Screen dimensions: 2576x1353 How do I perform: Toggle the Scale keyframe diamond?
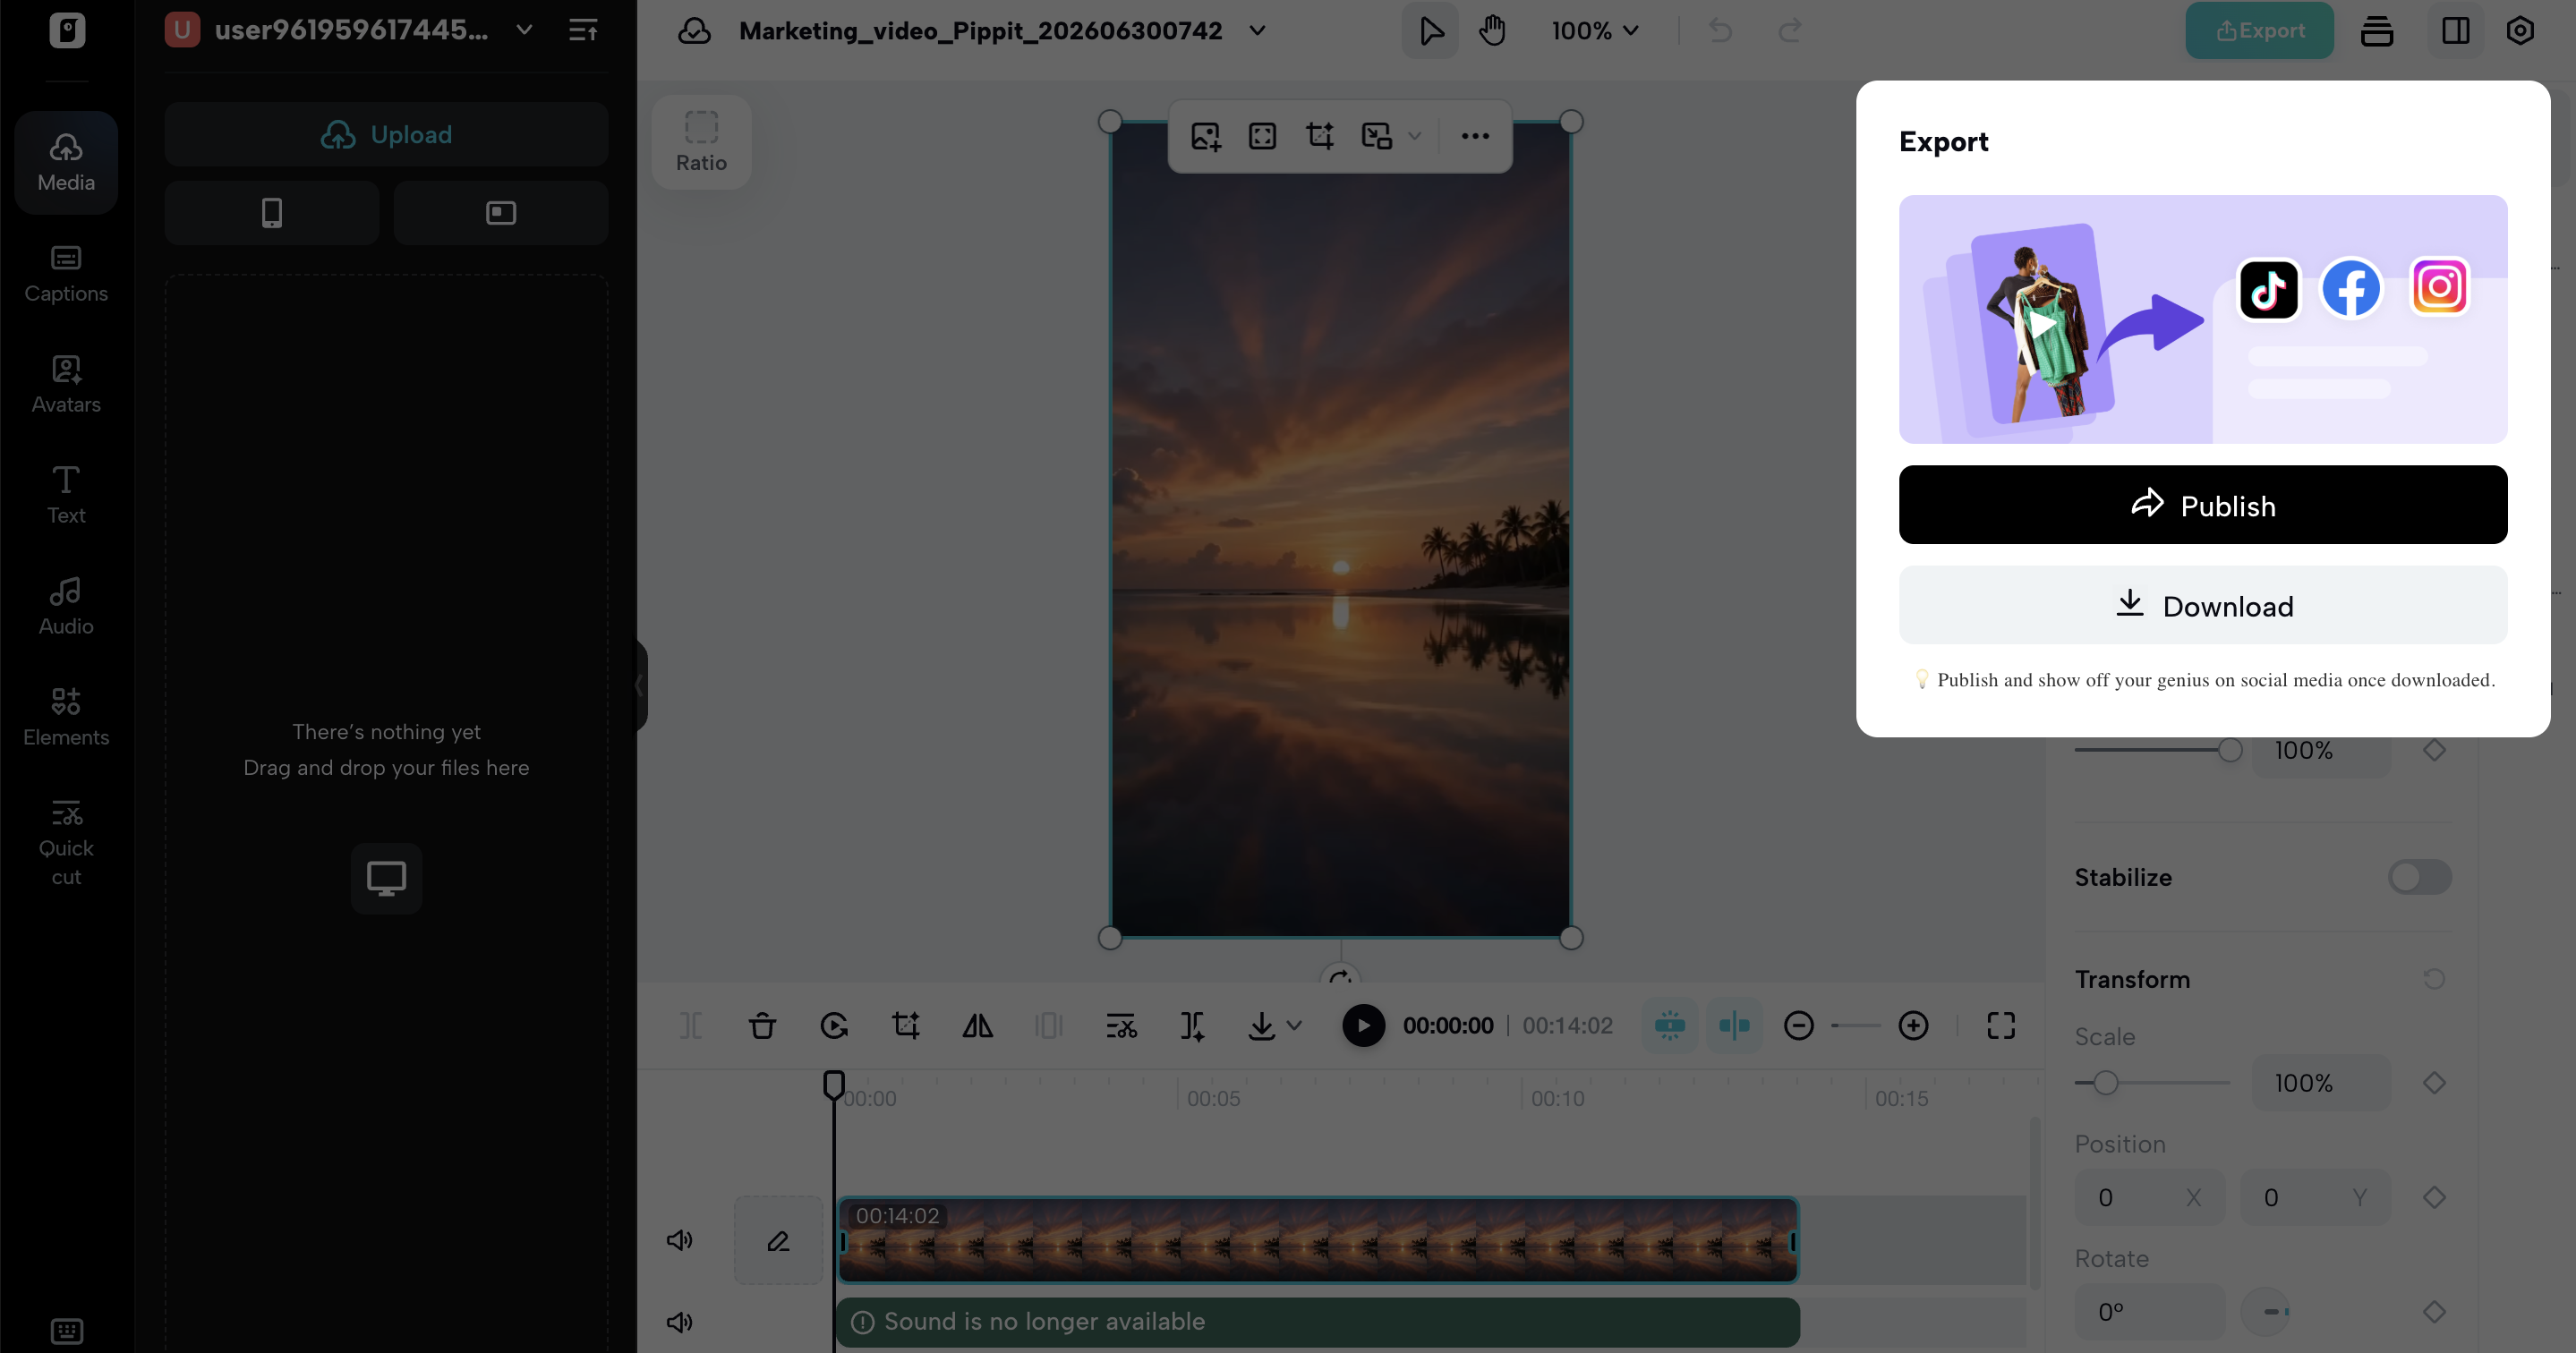[2435, 1083]
